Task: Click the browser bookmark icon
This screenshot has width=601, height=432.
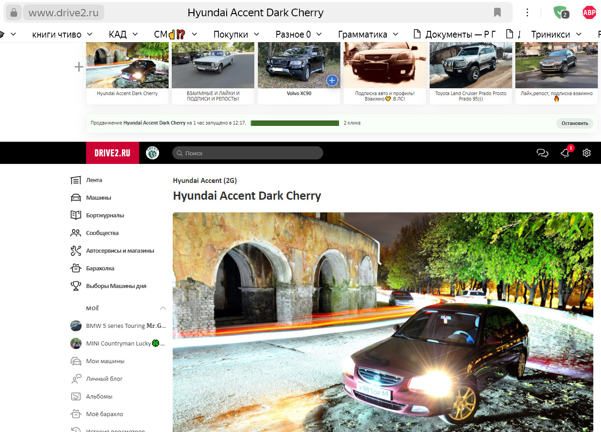Action: (497, 13)
